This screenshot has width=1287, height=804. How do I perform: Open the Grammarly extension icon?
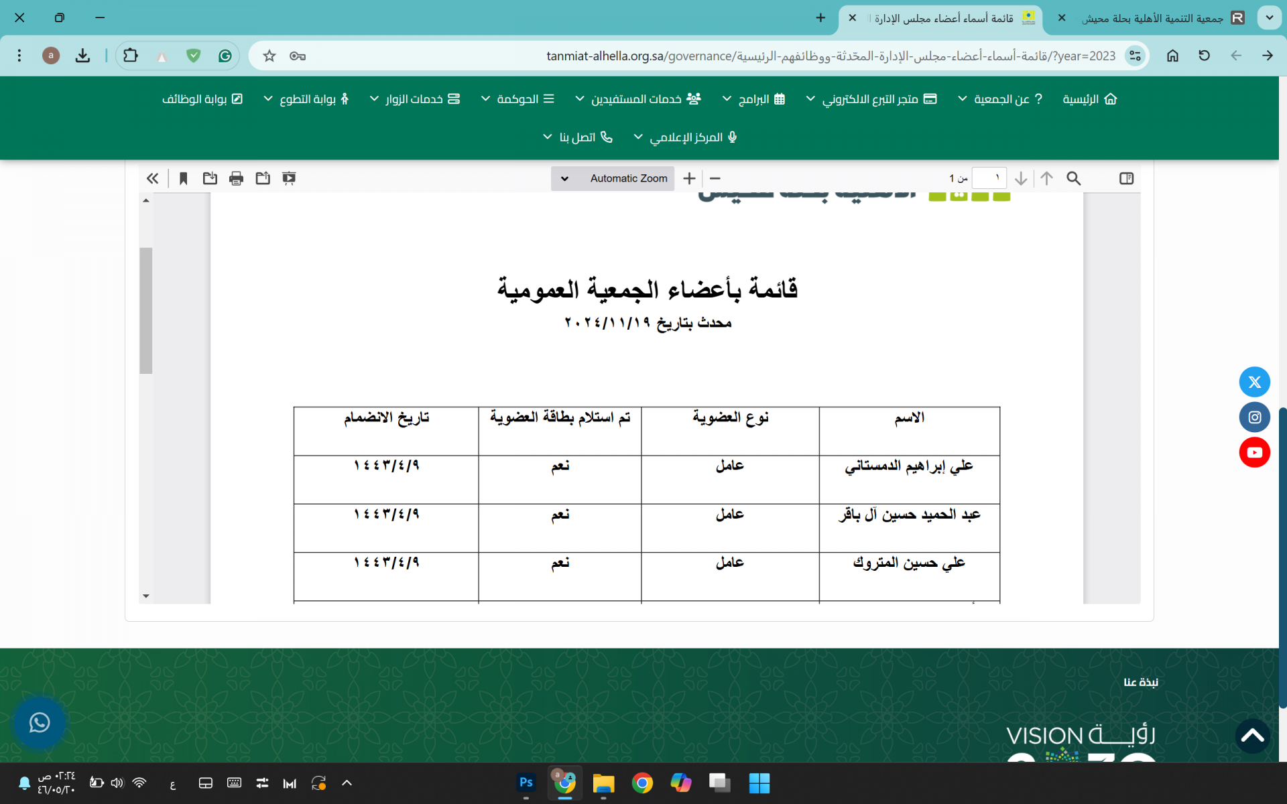tap(225, 56)
